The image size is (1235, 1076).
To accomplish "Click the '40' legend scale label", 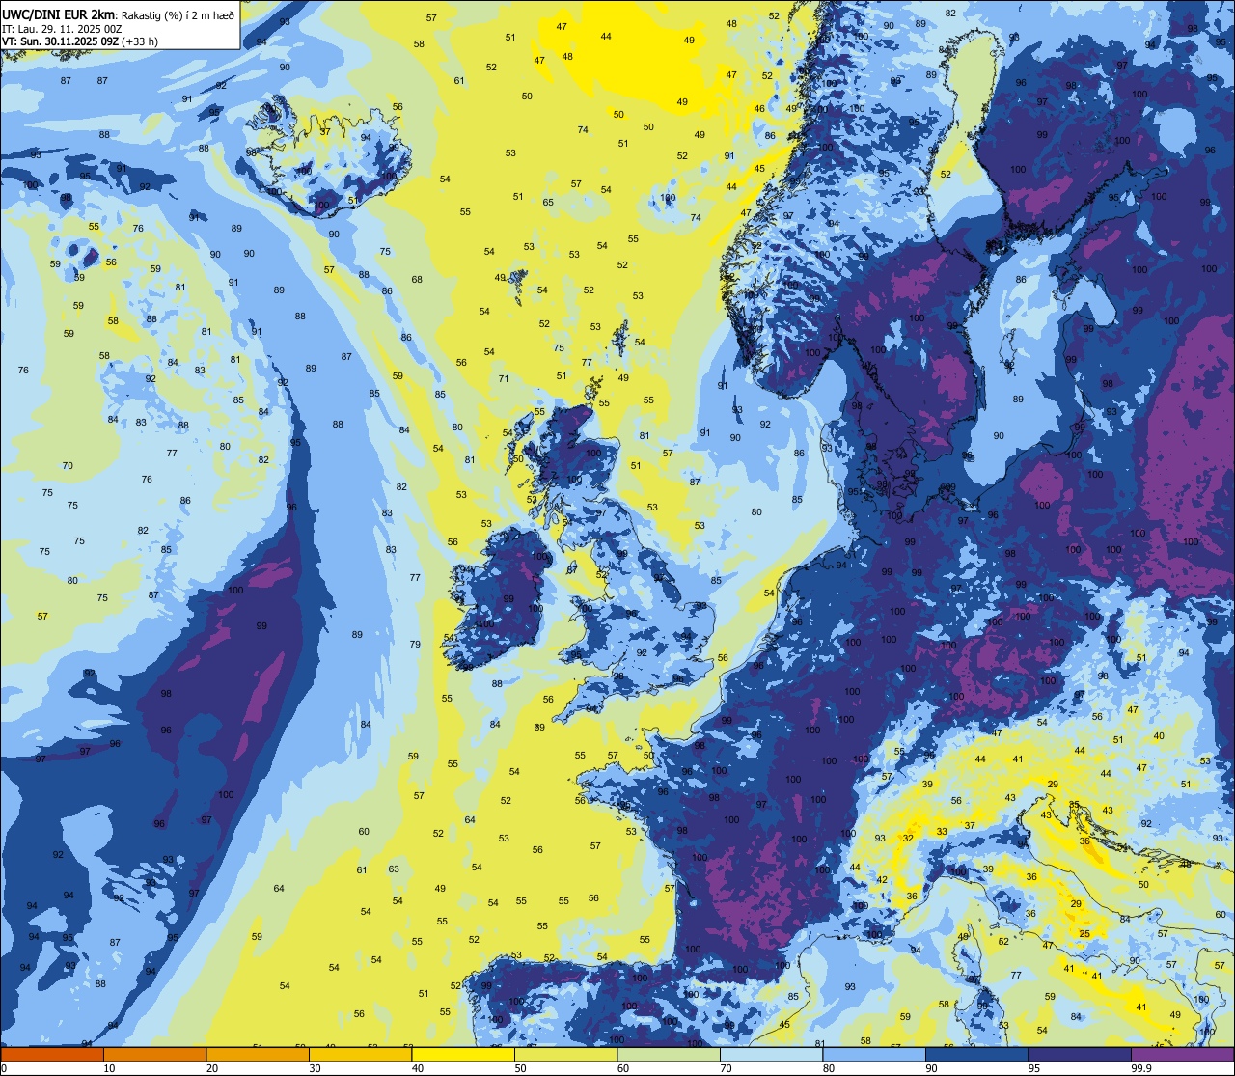I will pyautogui.click(x=418, y=1068).
